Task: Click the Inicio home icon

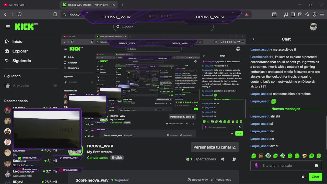Action: click(7, 41)
